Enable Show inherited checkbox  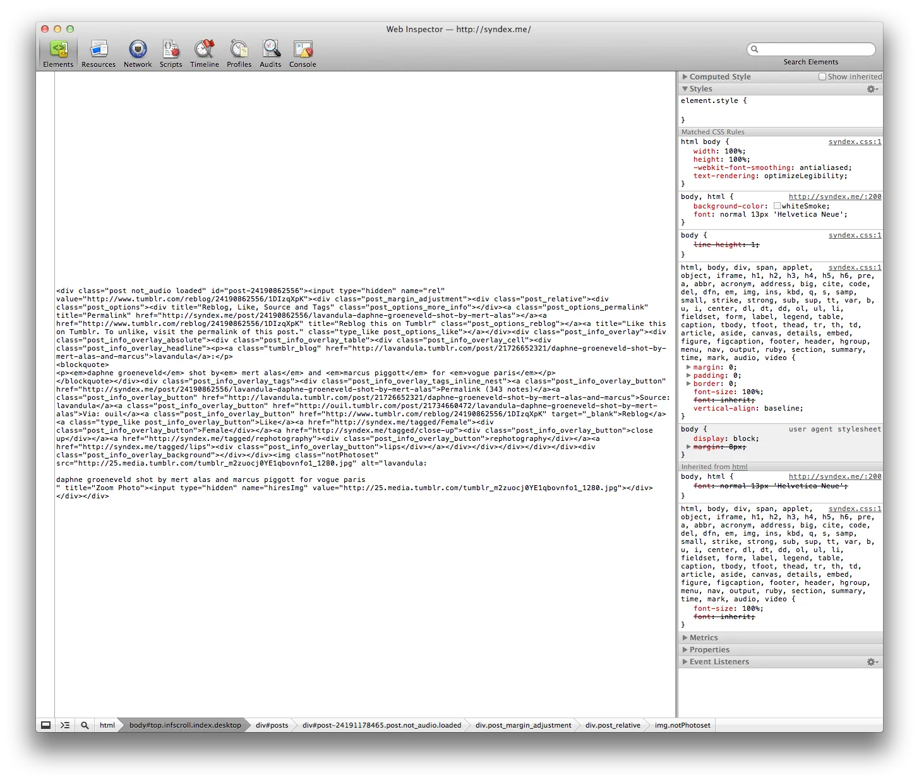pyautogui.click(x=822, y=76)
